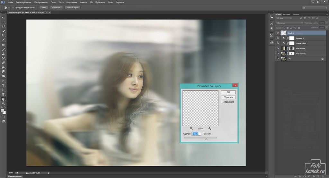Select the Rectangular Marquee tool

3,22
